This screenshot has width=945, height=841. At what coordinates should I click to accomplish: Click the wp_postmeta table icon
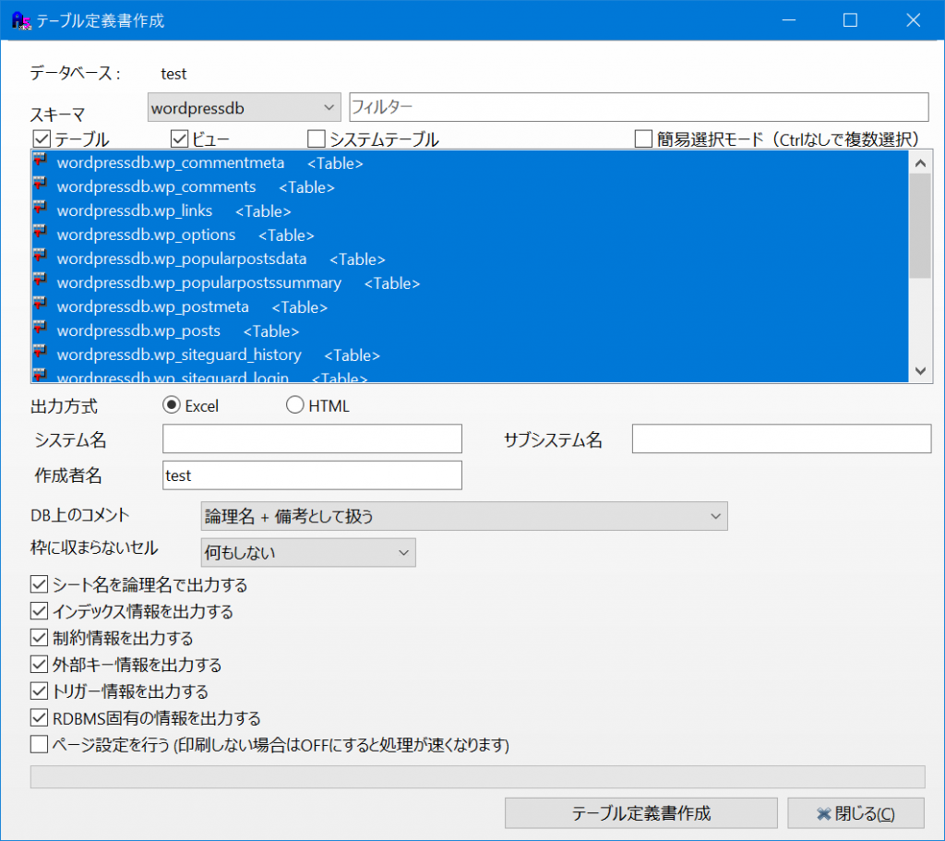click(x=40, y=305)
